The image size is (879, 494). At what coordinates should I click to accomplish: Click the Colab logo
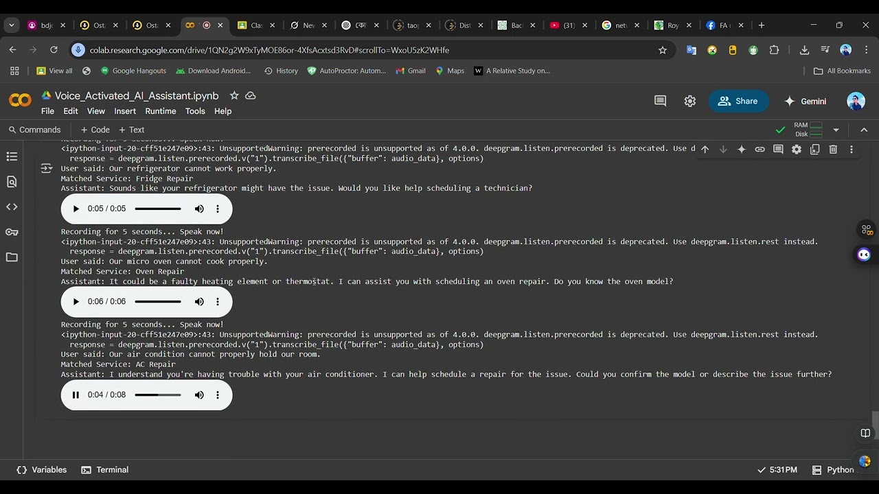pos(20,101)
